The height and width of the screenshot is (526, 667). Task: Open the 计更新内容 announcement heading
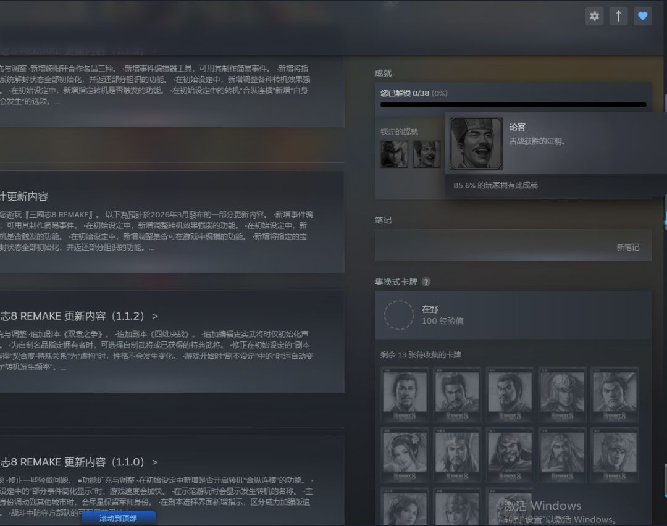[24, 196]
